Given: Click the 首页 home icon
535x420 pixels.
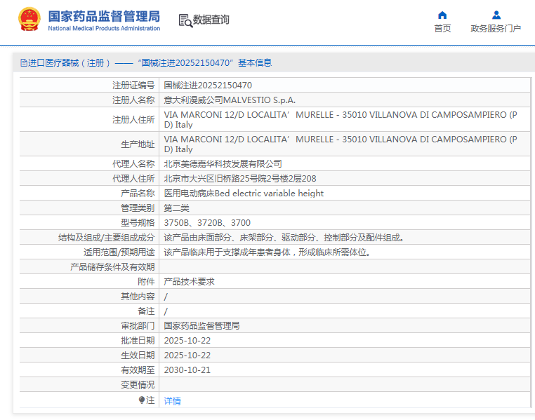Looking at the screenshot, I should point(442,15).
